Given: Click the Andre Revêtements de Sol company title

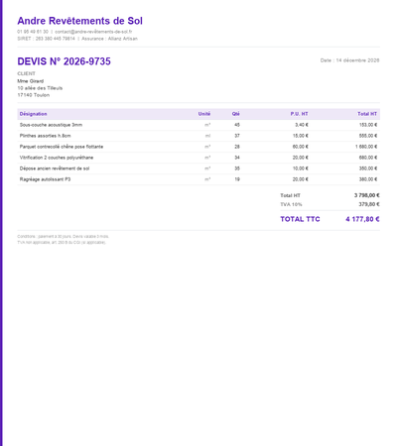Looking at the screenshot, I should coord(79,21).
